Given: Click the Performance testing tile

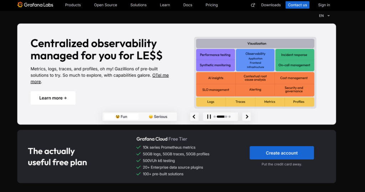Looking at the screenshot, I should click(x=215, y=55).
